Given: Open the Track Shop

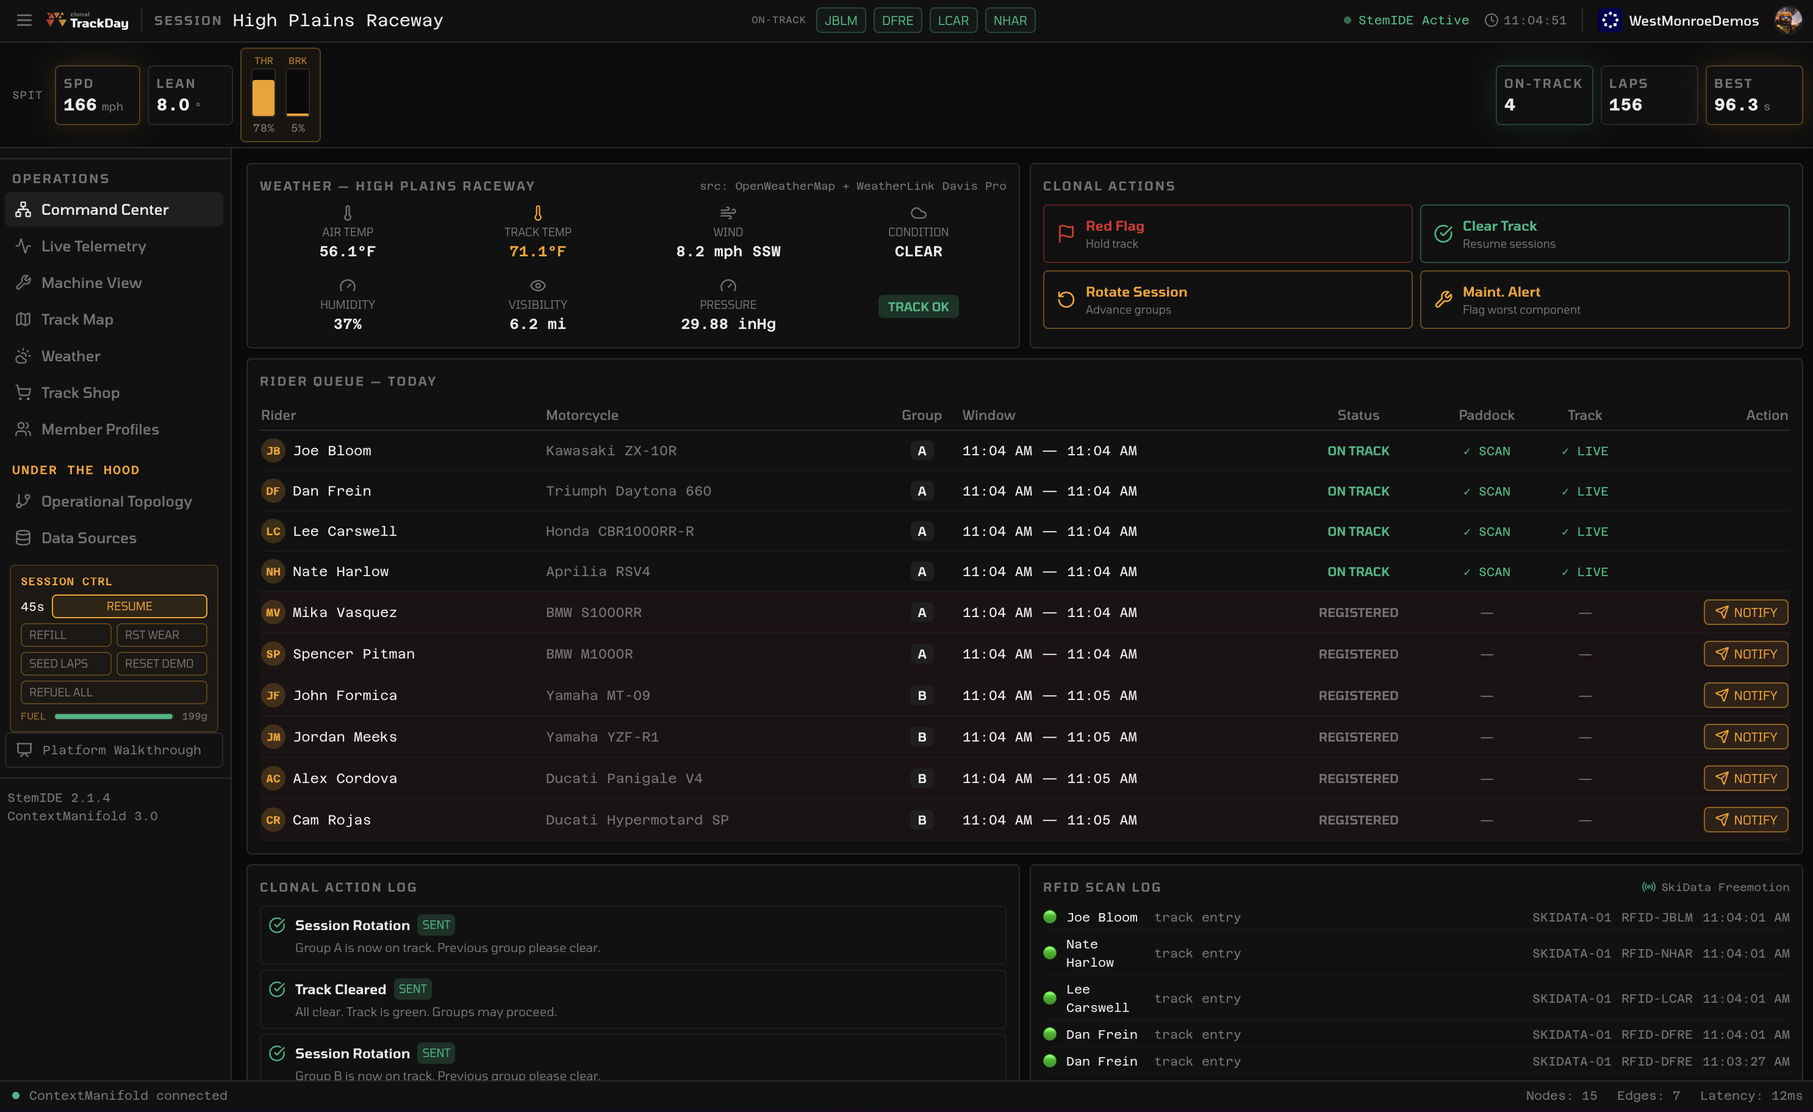Looking at the screenshot, I should tap(79, 392).
